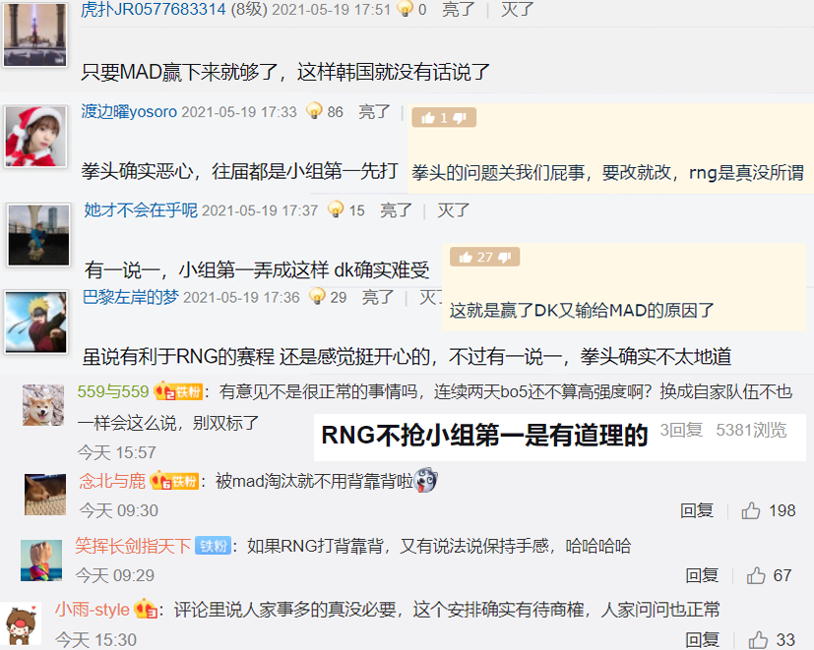
Task: Open 她才不会在乎呢 user profile link
Action: pos(141,210)
